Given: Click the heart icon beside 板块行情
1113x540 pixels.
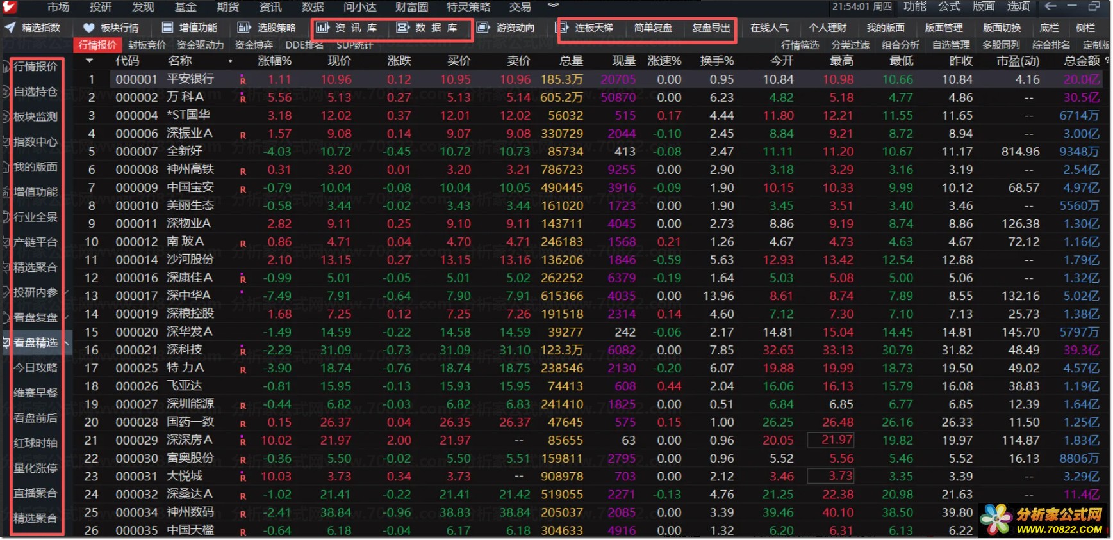Looking at the screenshot, I should click(x=89, y=28).
